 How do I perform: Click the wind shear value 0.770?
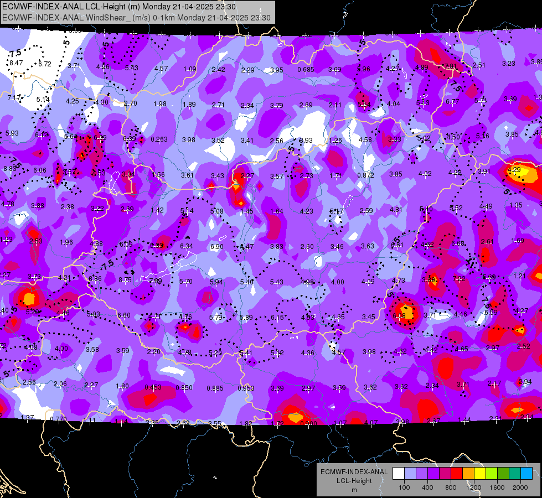(x=58, y=419)
